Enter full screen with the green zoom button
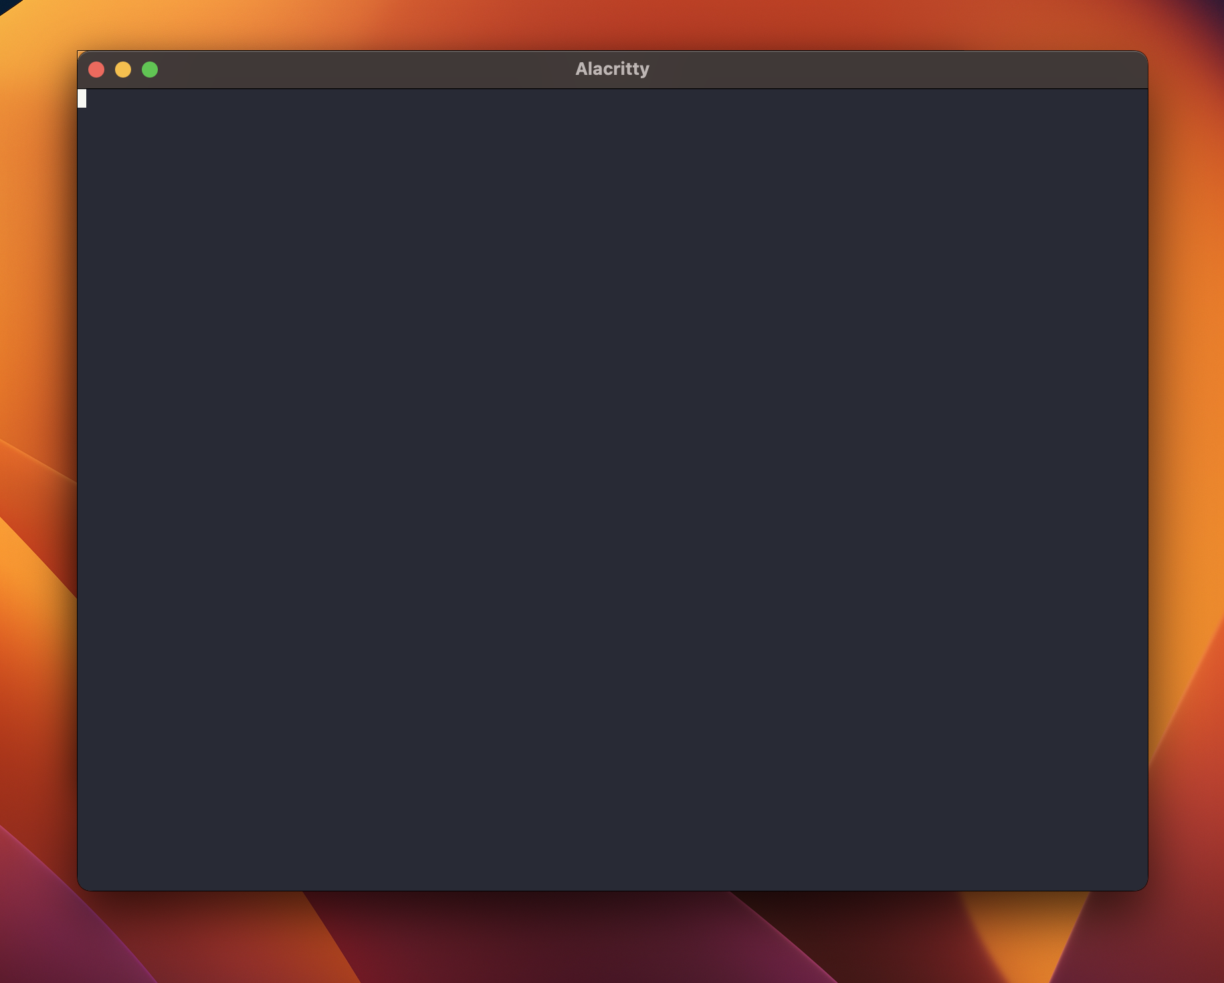Image resolution: width=1224 pixels, height=983 pixels. (x=150, y=69)
